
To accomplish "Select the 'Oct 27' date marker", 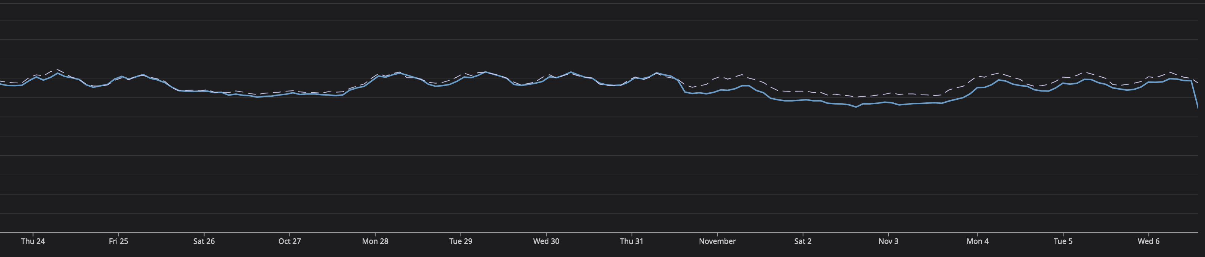I will 289,241.
